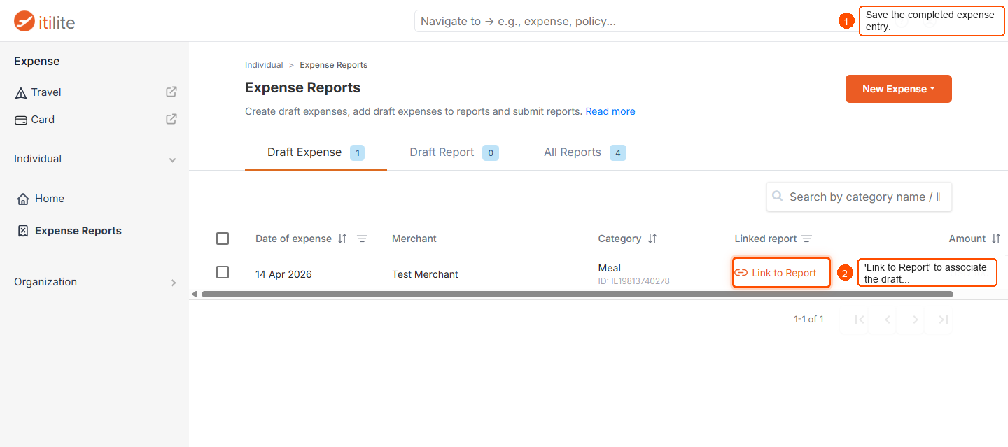Sort the Amount column

996,239
